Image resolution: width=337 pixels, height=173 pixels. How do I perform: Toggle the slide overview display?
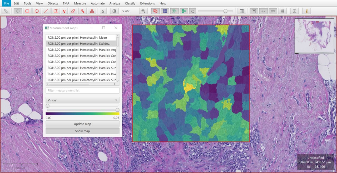click(x=254, y=11)
